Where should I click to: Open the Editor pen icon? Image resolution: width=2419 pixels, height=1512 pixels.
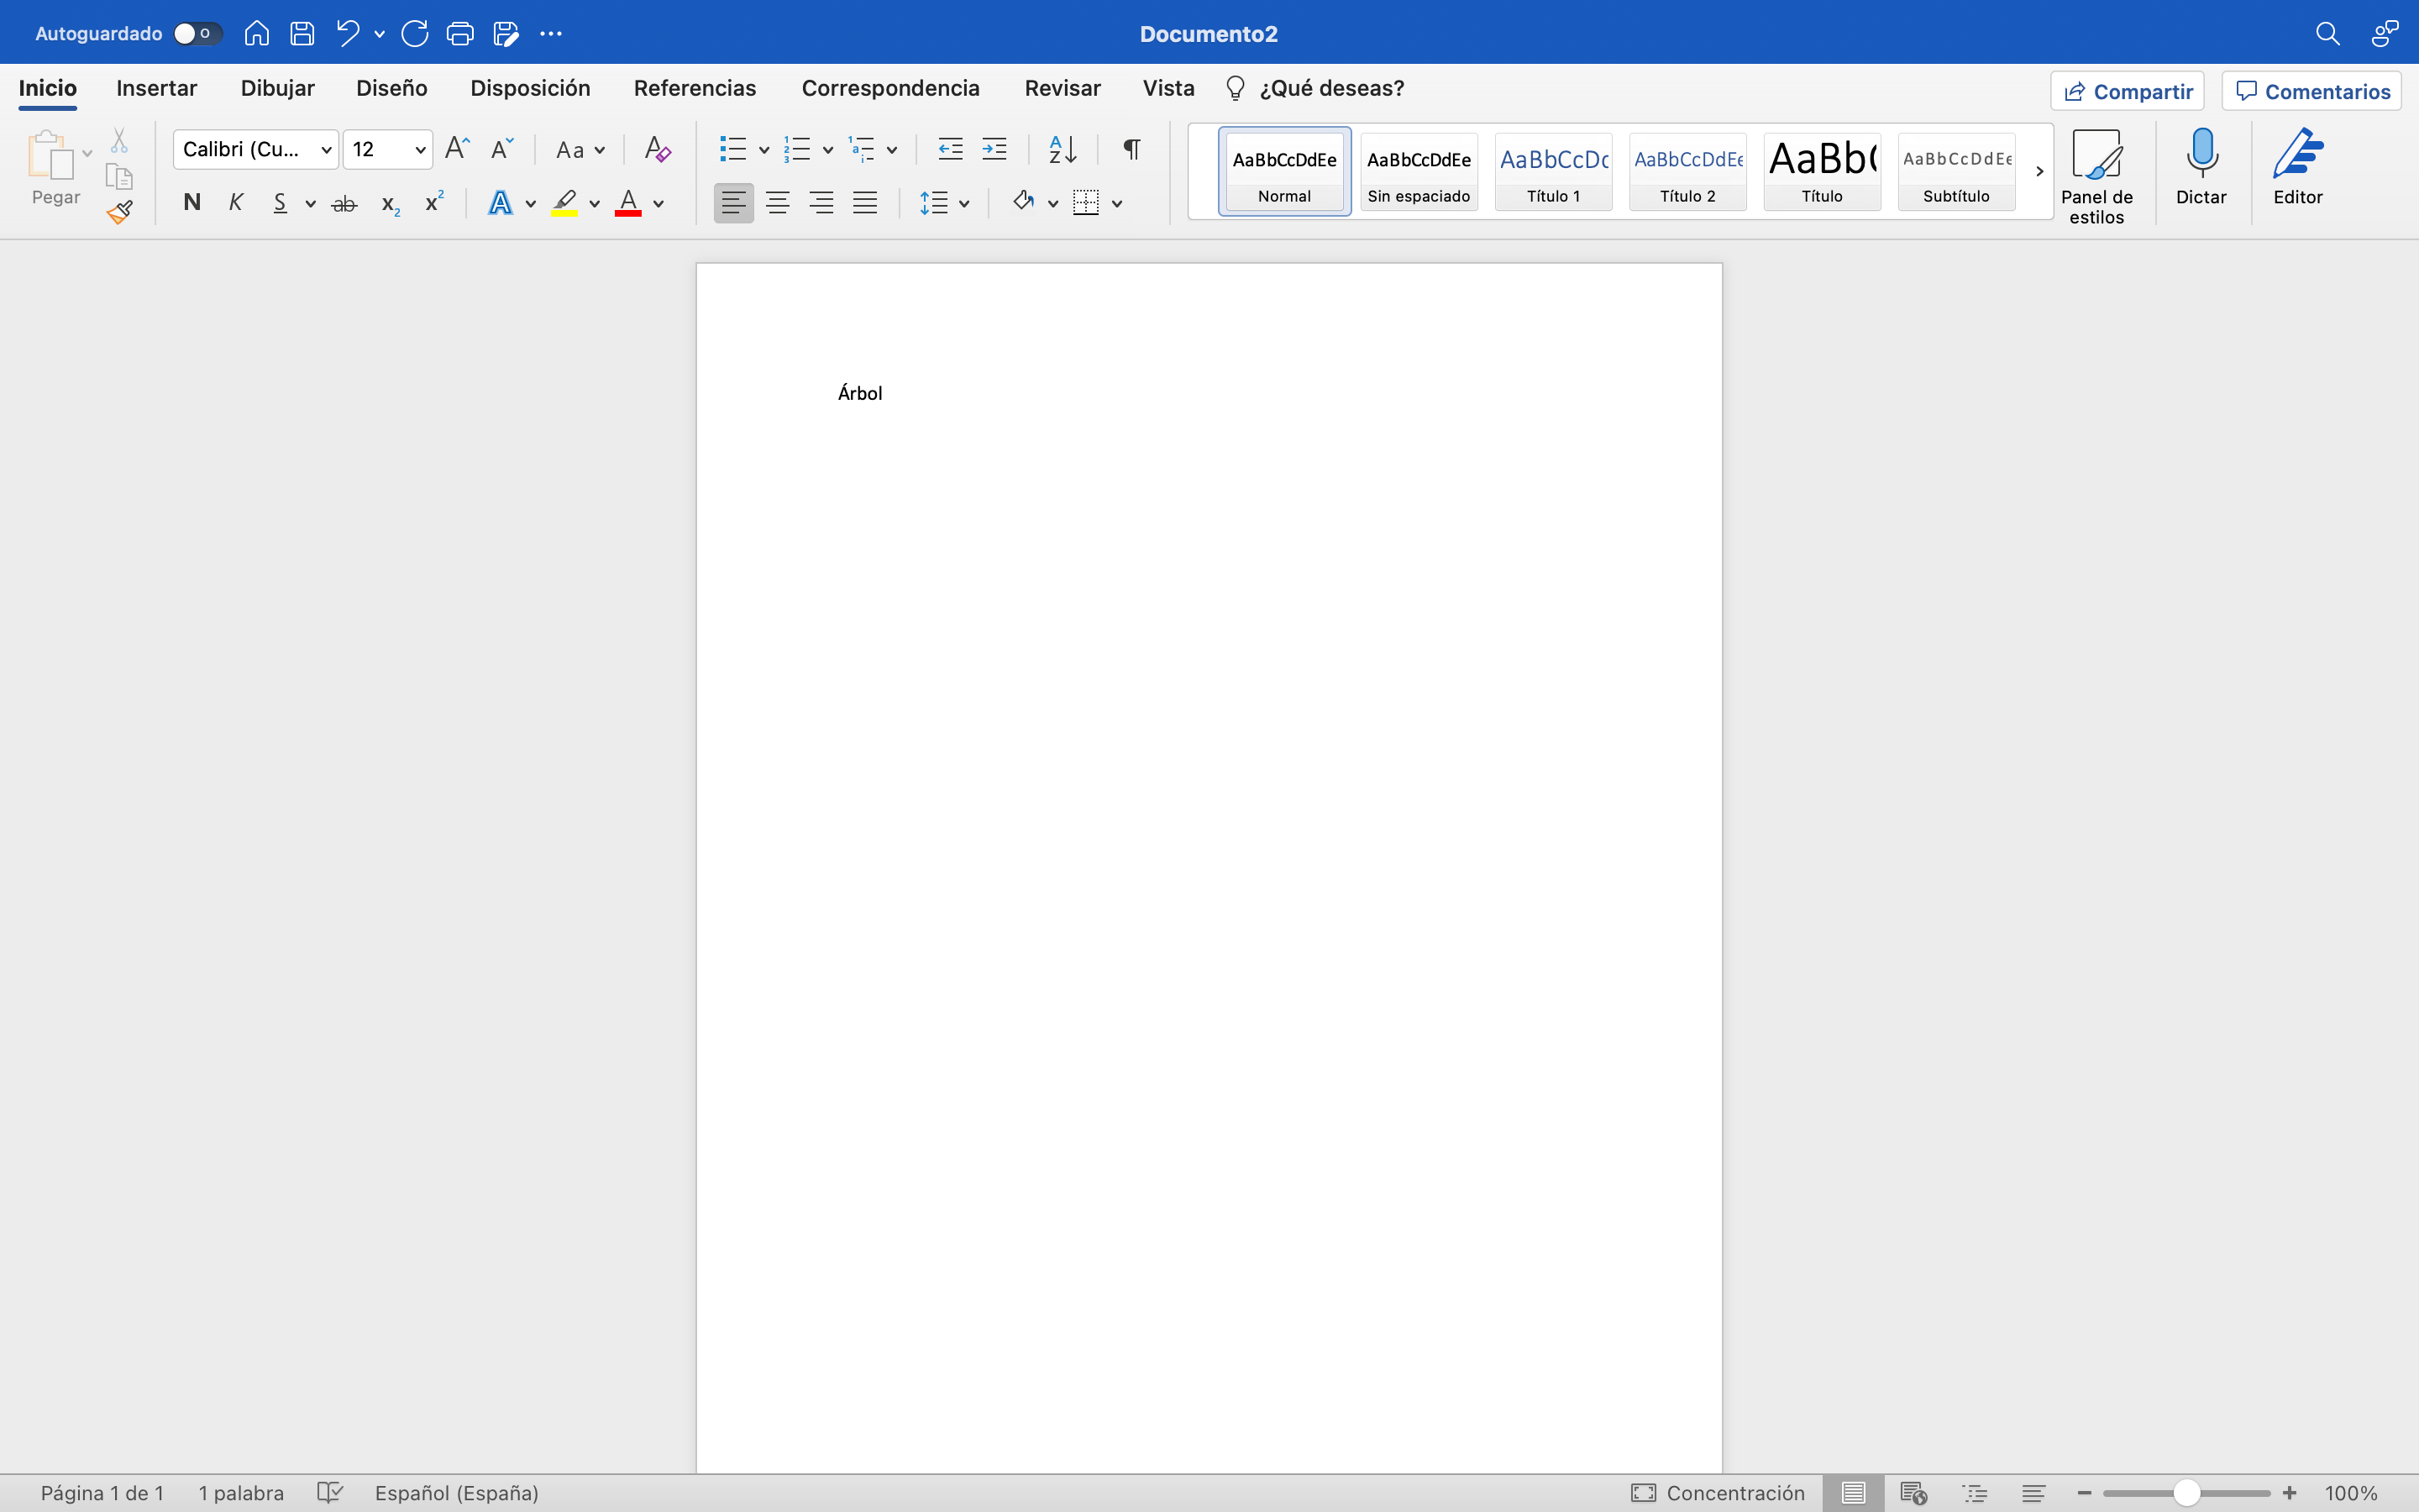[2297, 155]
